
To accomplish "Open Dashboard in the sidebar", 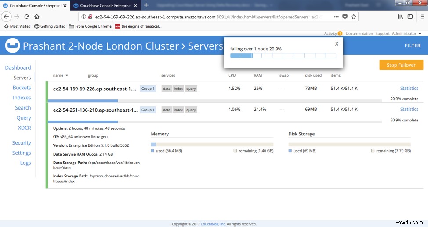I will tap(18, 67).
